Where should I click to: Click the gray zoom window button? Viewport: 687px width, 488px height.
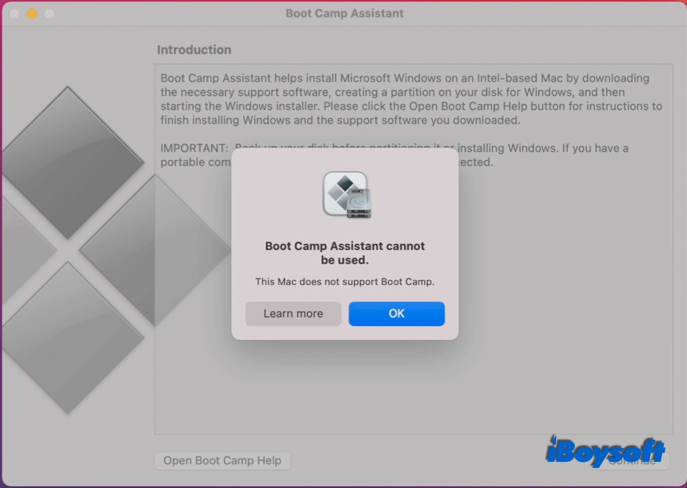pos(49,13)
